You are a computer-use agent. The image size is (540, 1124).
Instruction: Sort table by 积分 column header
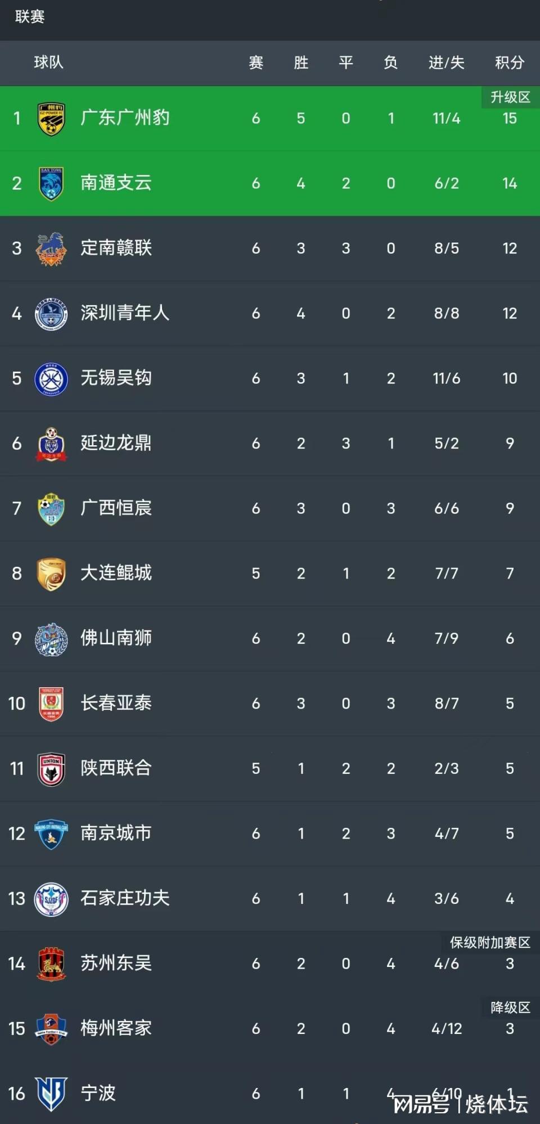click(x=510, y=62)
